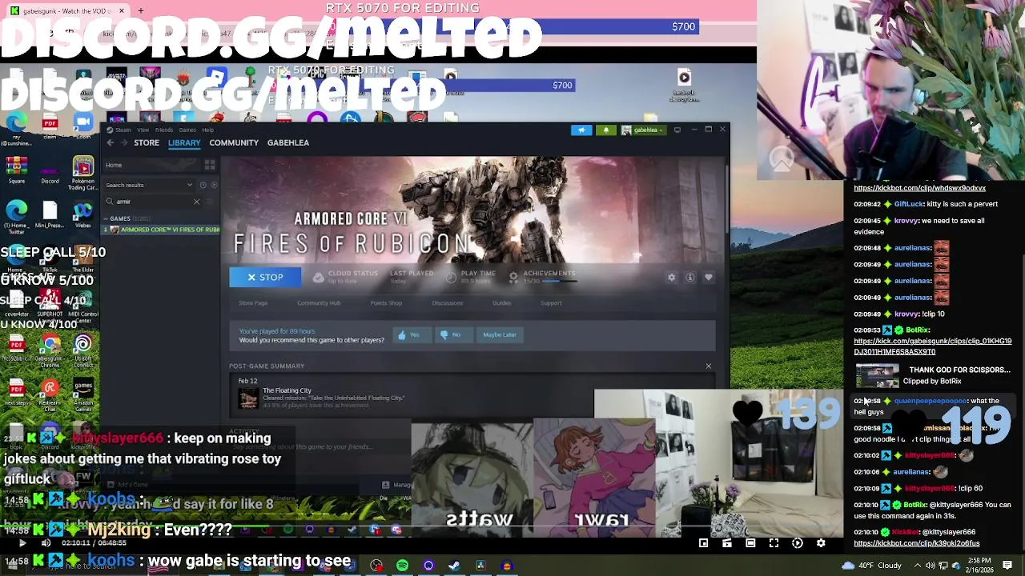Dismiss the Post-Game Summary with its X

pyautogui.click(x=708, y=366)
